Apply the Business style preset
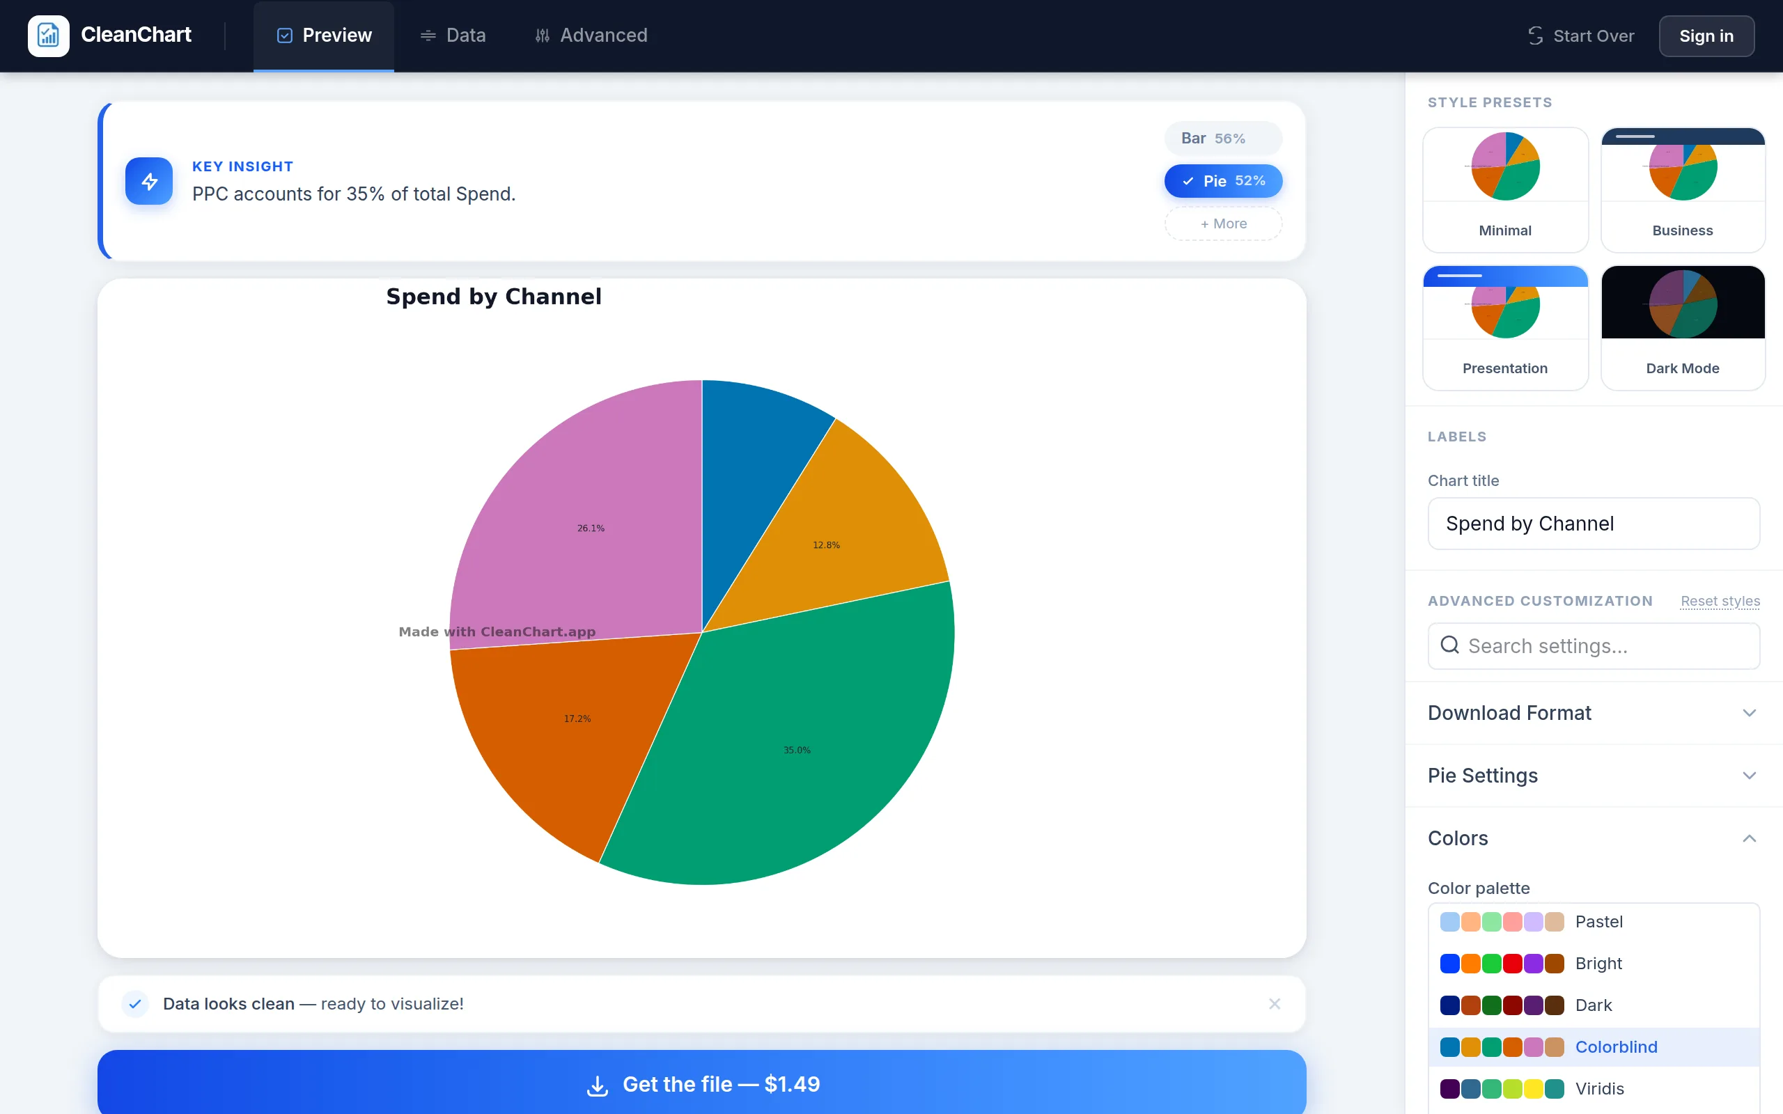 click(x=1683, y=190)
